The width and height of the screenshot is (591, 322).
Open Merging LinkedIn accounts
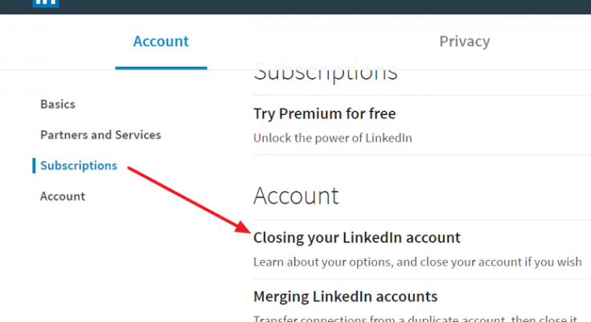point(345,297)
